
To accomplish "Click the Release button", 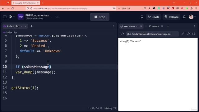I will [x=171, y=17].
